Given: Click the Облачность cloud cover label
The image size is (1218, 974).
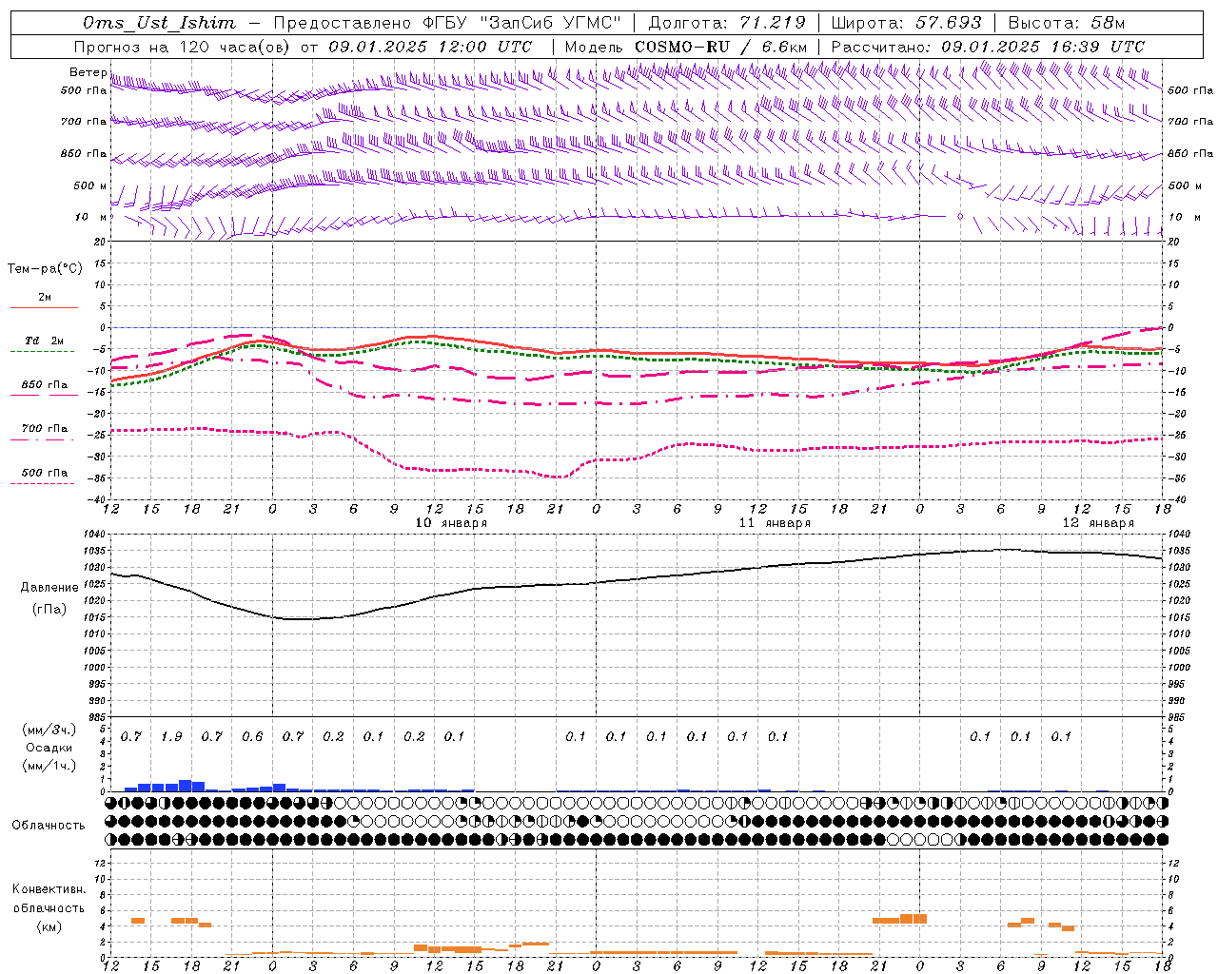Looking at the screenshot, I should point(49,826).
